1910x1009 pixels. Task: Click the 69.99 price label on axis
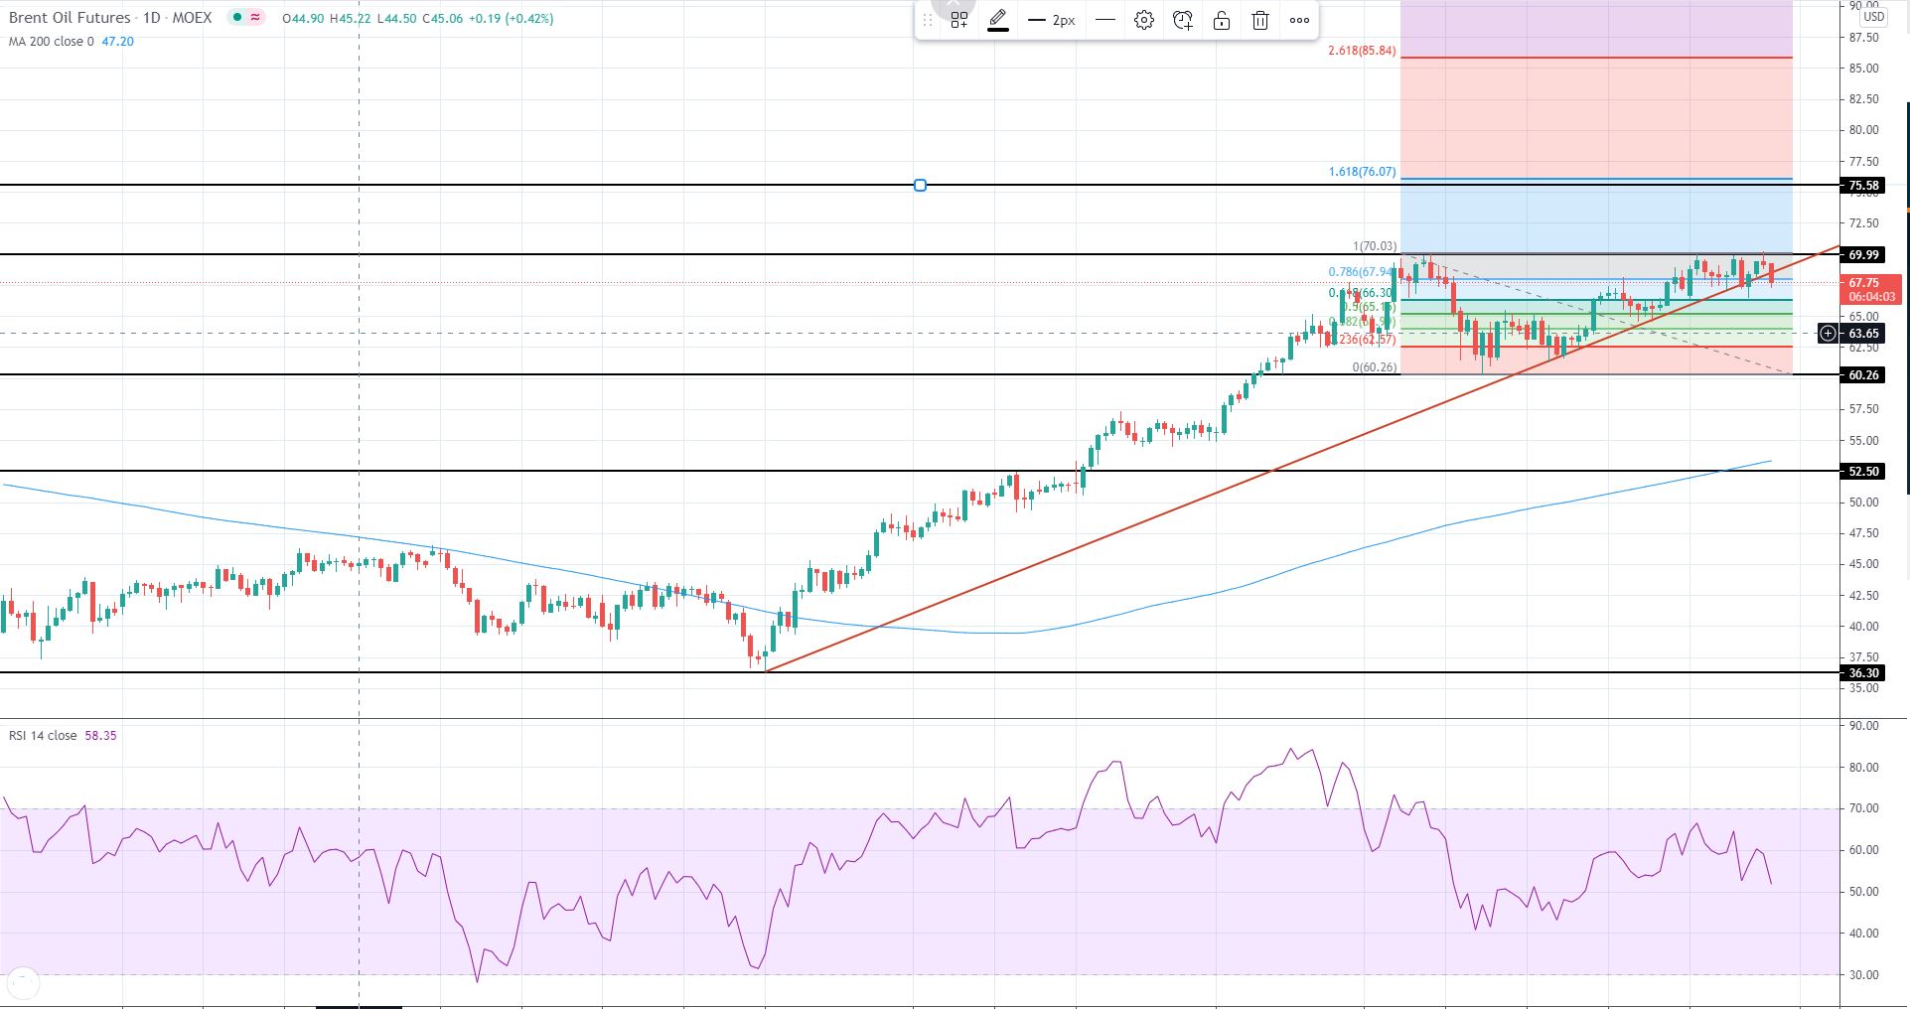(1863, 255)
